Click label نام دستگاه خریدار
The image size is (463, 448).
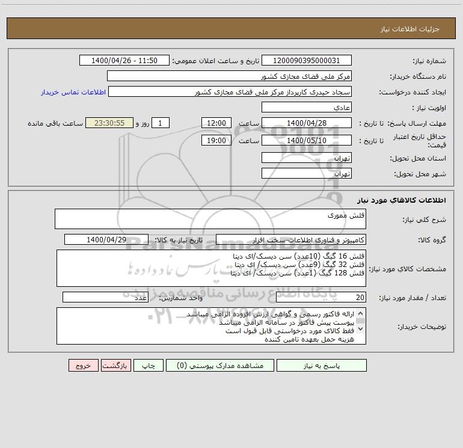click(418, 76)
